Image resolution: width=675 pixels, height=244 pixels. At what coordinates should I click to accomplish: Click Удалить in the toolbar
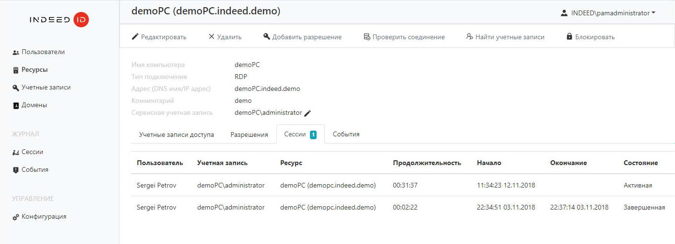(x=225, y=37)
